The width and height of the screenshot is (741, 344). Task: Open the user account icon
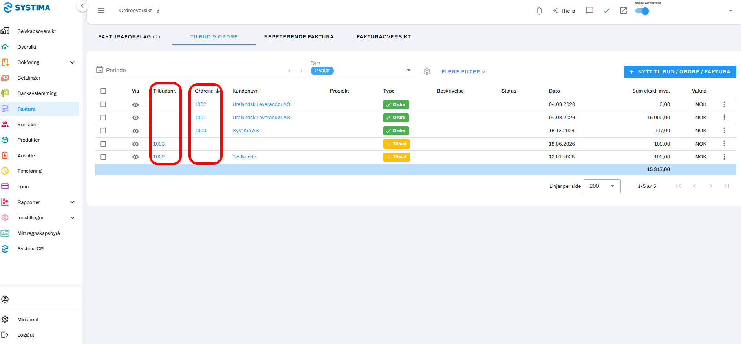click(5, 299)
